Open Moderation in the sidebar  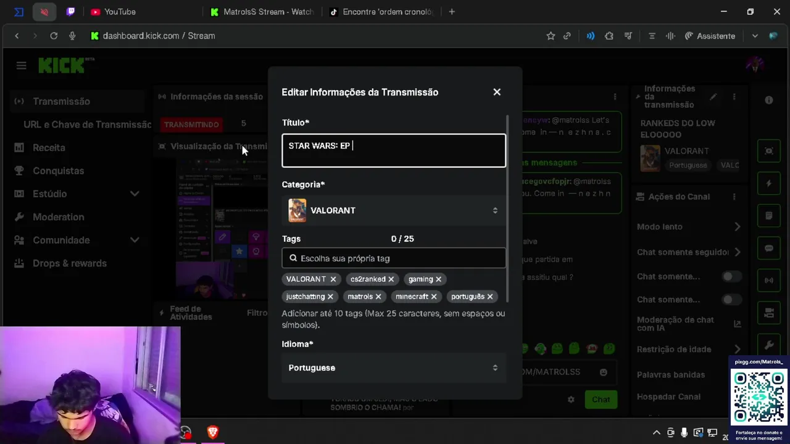pos(58,217)
